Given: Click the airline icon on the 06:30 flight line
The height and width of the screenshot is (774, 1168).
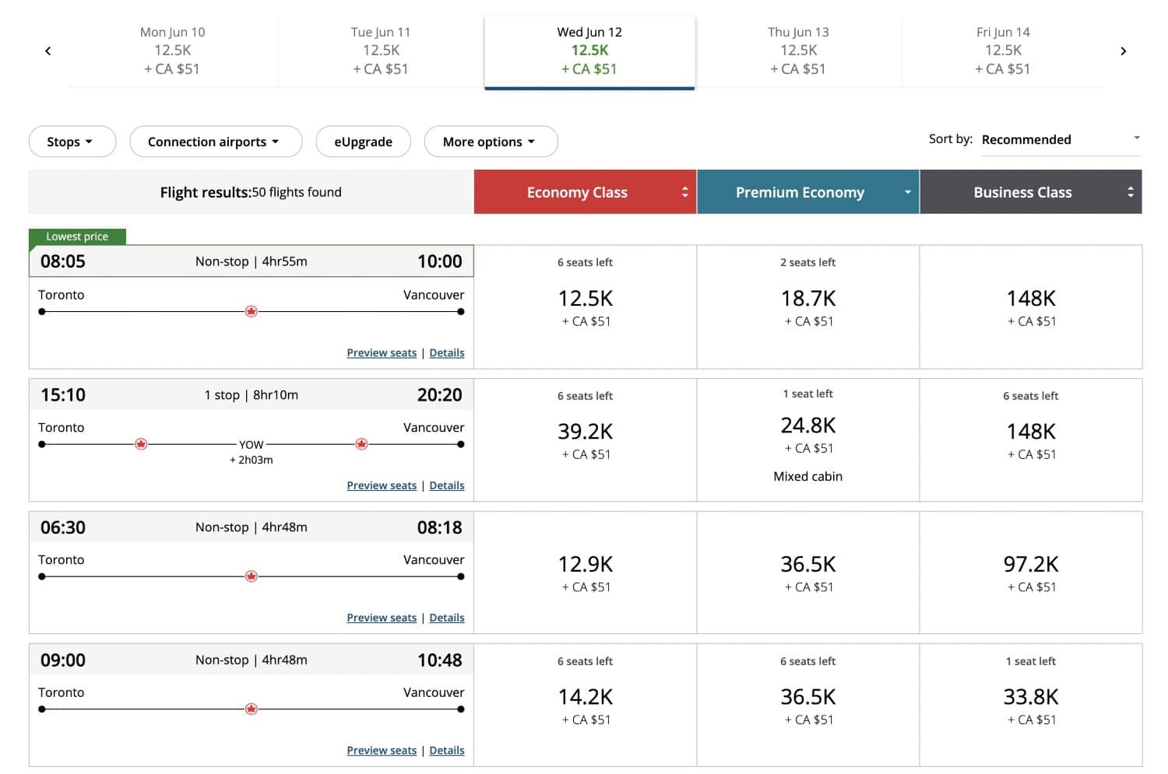Looking at the screenshot, I should tap(251, 576).
